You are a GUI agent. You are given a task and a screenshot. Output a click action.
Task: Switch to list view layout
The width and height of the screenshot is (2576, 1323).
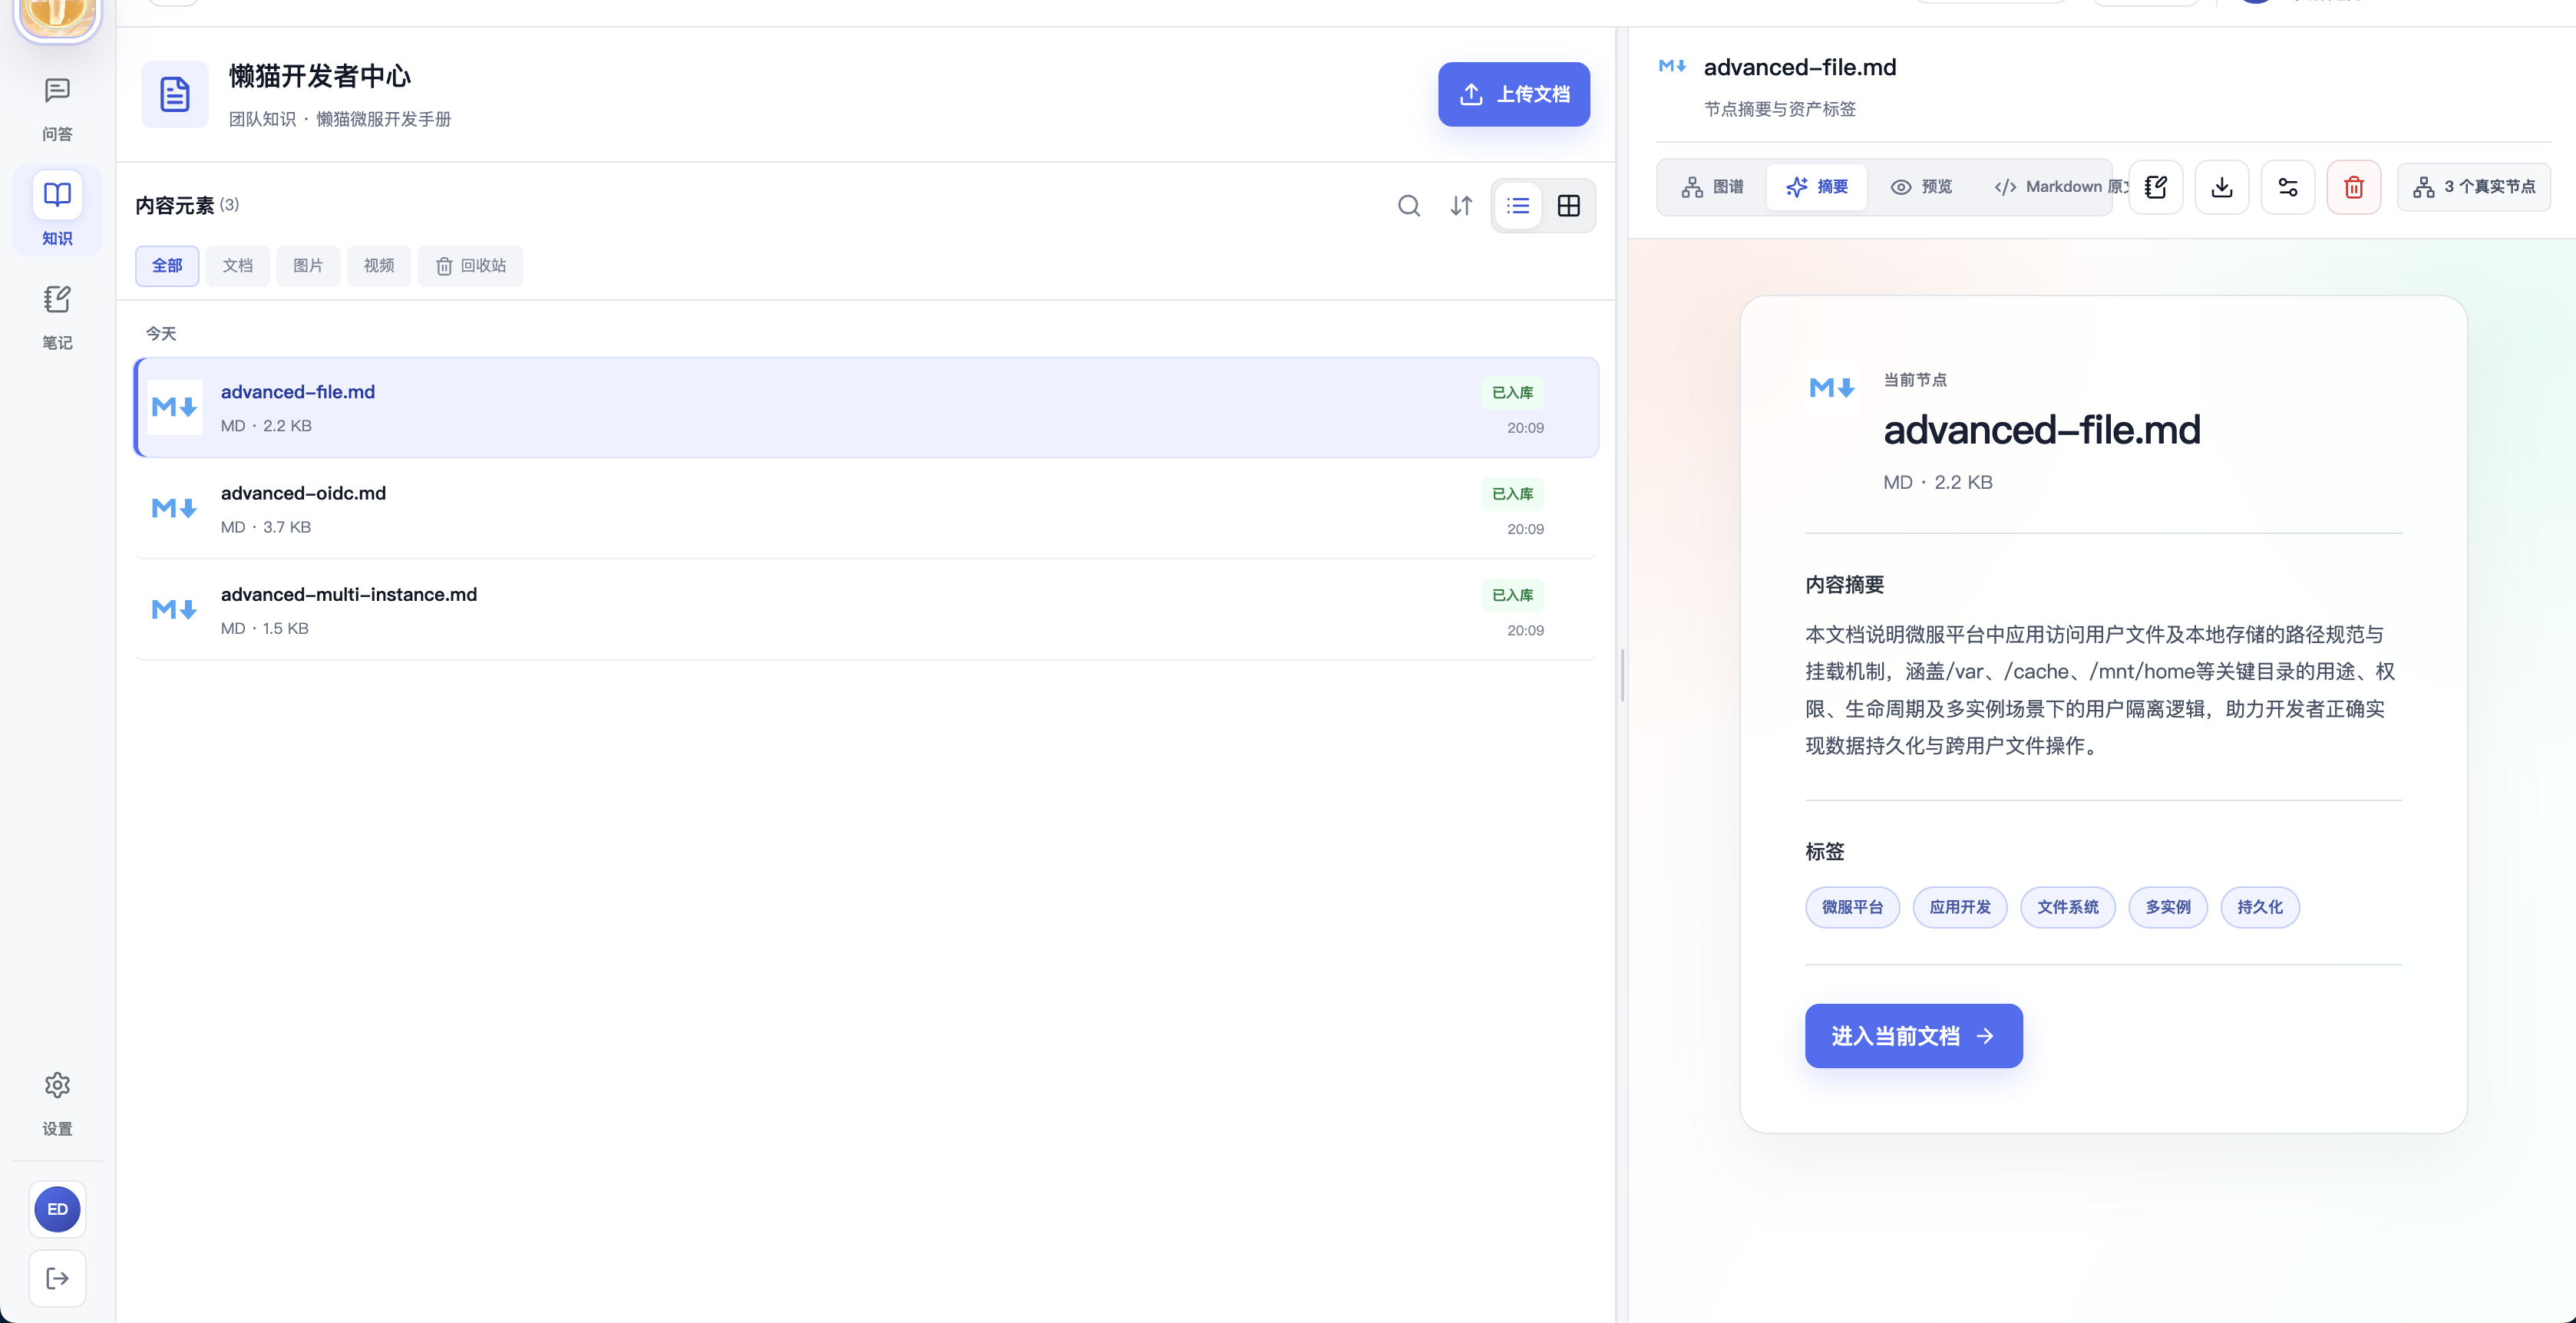click(1518, 205)
